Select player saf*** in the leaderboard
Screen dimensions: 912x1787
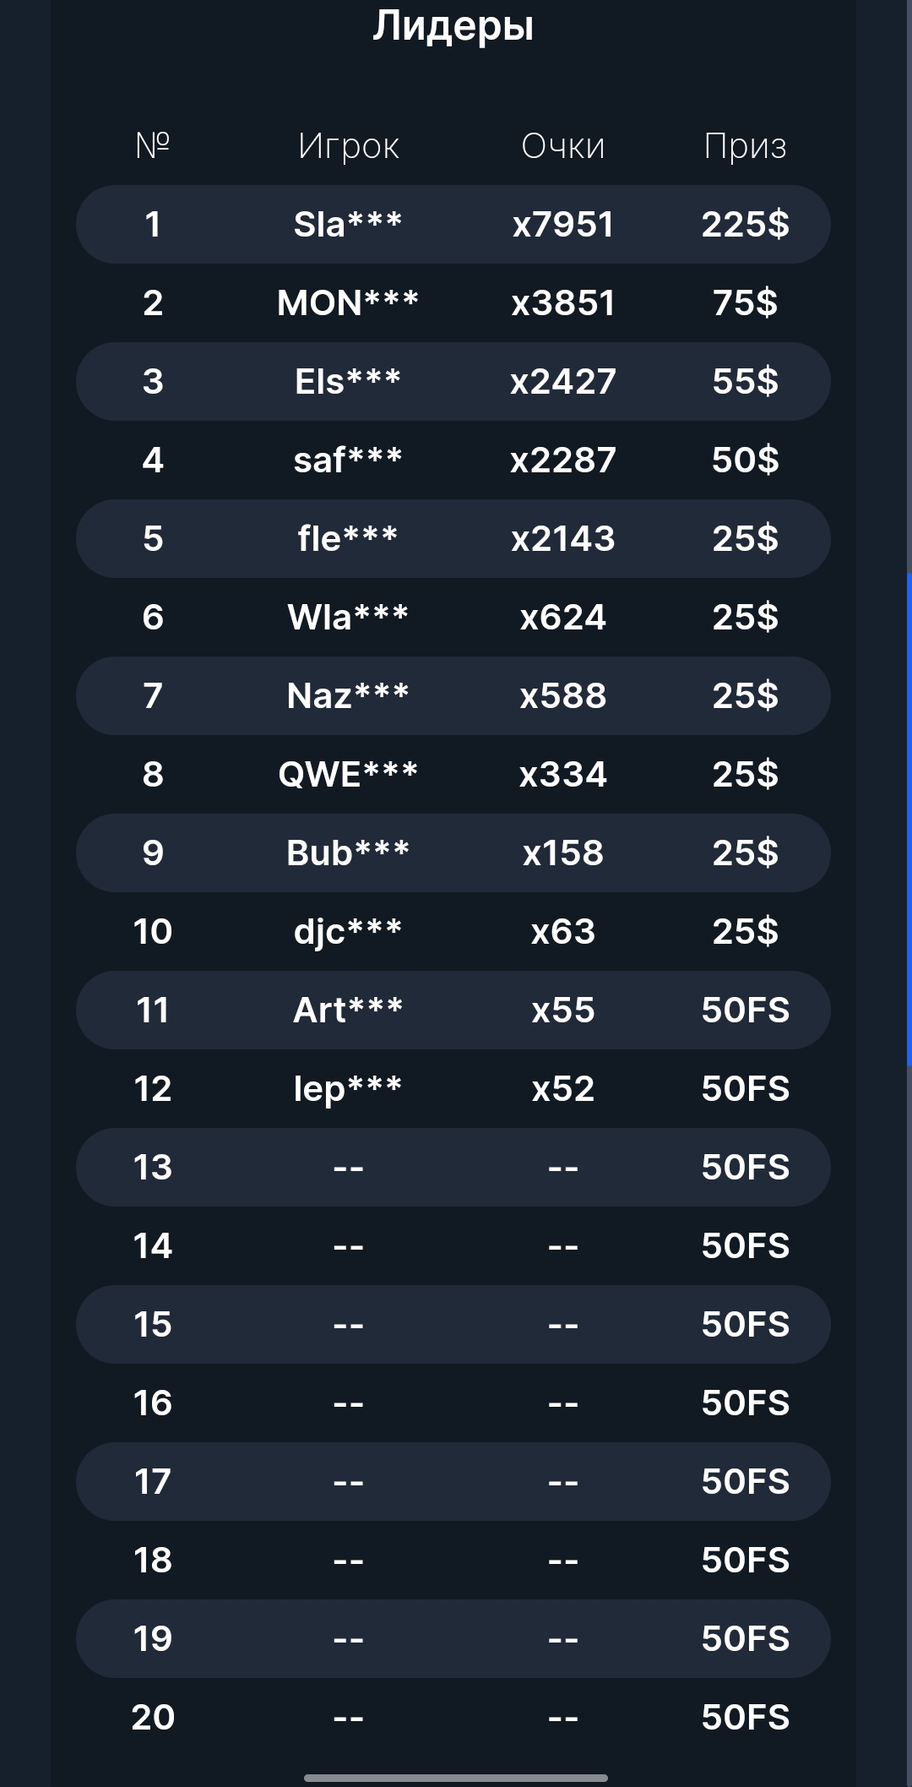(348, 460)
